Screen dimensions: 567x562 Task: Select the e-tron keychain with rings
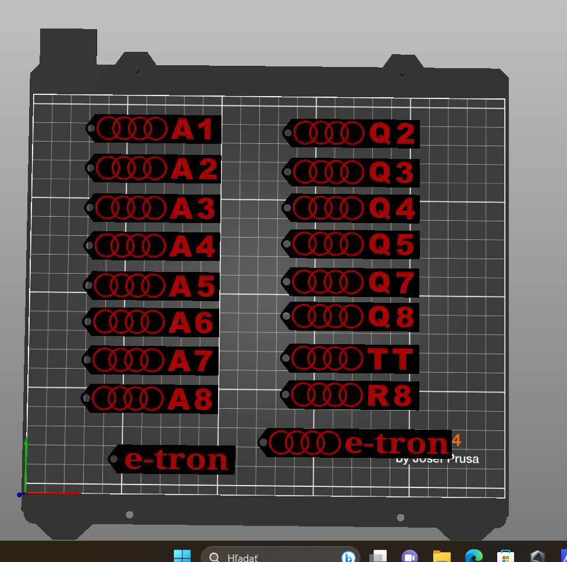click(x=356, y=443)
